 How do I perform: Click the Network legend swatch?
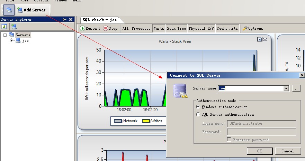point(118,121)
